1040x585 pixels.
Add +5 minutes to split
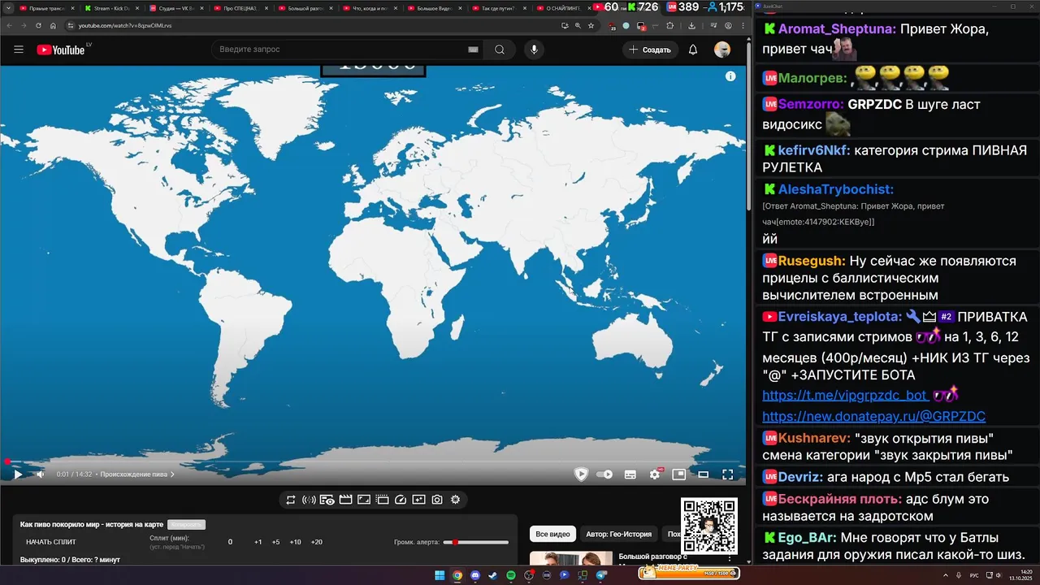point(276,542)
